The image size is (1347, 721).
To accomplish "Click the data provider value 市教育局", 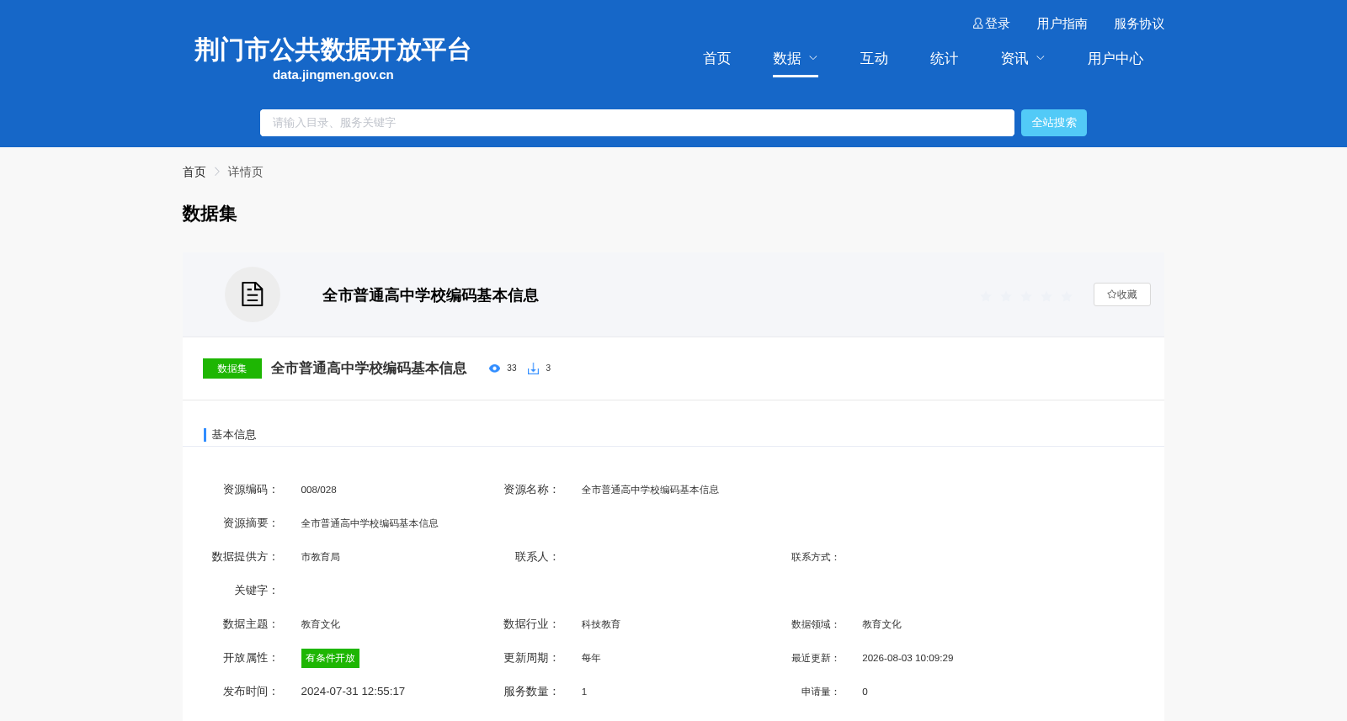I will coord(321,557).
